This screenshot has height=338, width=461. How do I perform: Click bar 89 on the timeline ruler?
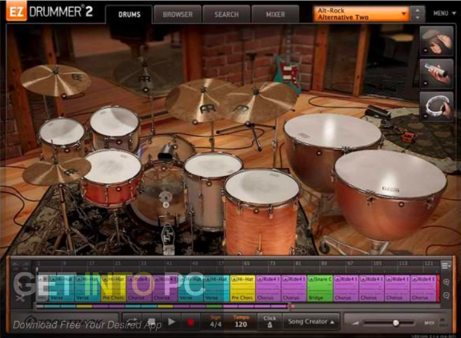pos(324,263)
